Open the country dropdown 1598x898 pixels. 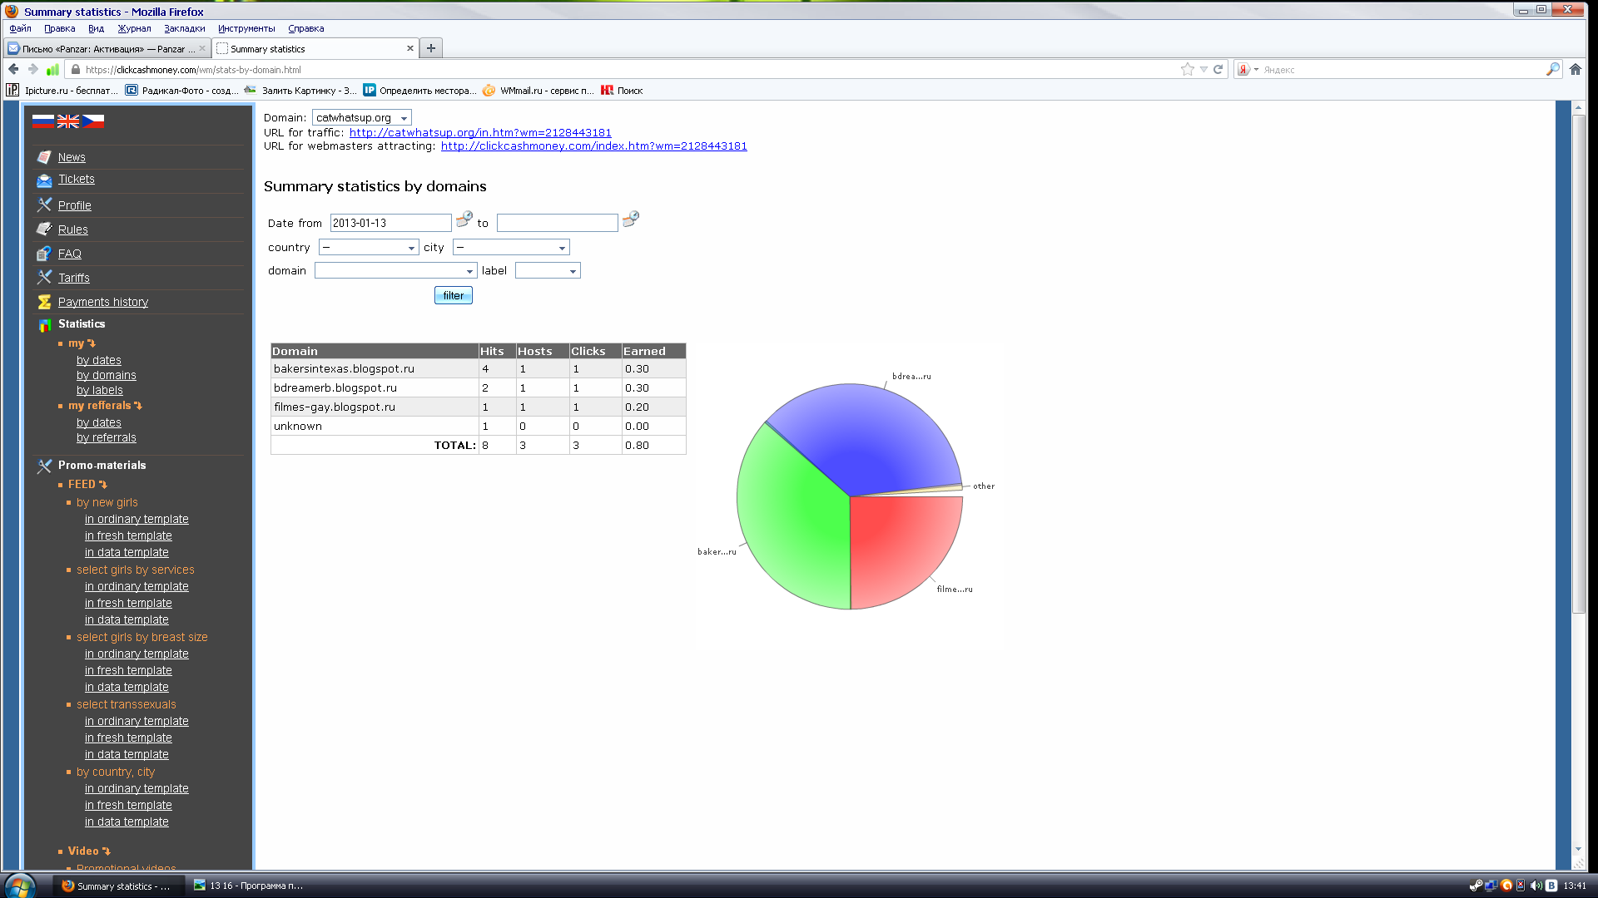point(369,248)
